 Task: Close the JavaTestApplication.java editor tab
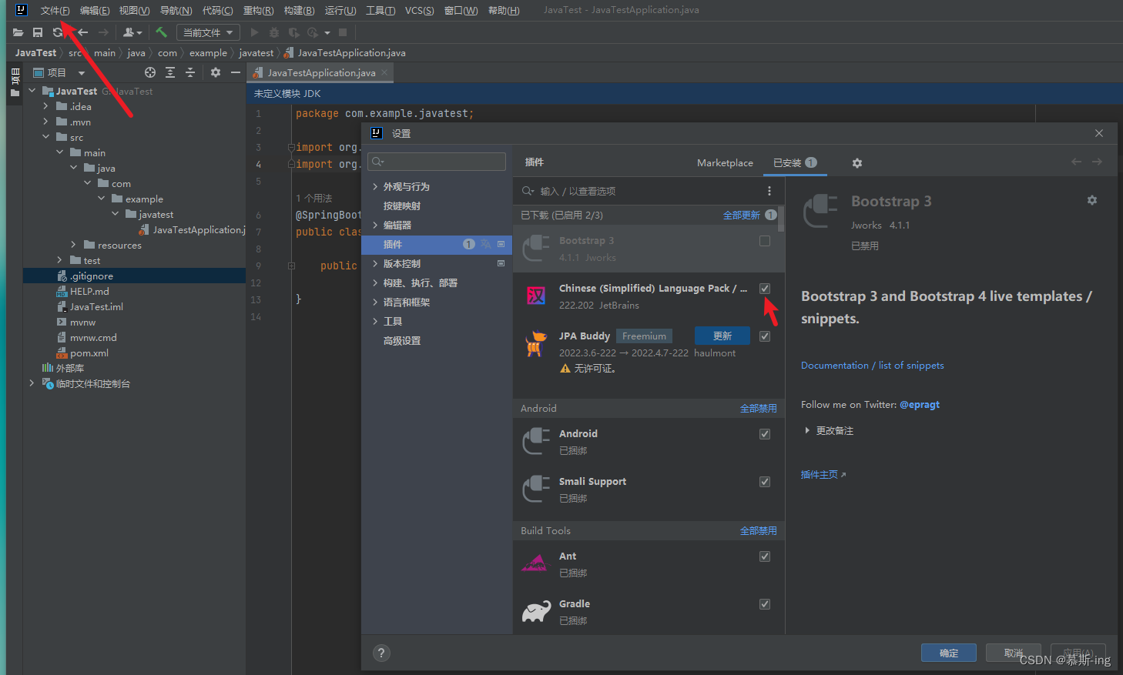point(384,72)
